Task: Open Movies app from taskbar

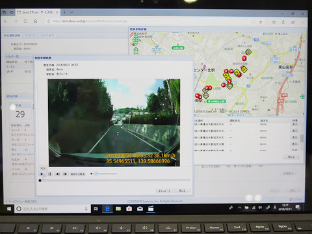Action: [151, 209]
